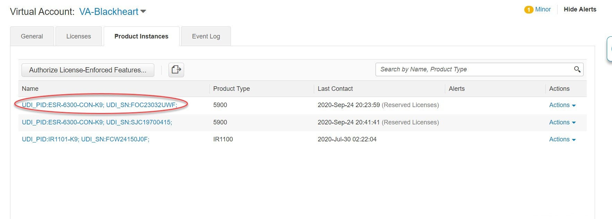Image resolution: width=612 pixels, height=219 pixels.
Task: Sort by Product Type column header
Action: click(x=231, y=89)
